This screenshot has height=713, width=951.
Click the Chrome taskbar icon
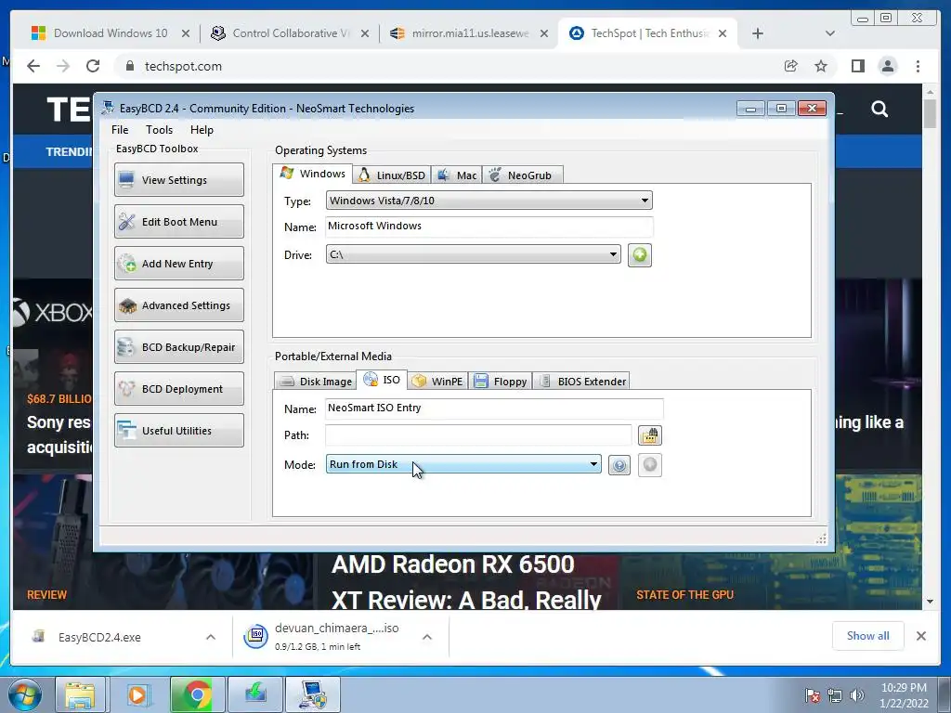pyautogui.click(x=197, y=694)
